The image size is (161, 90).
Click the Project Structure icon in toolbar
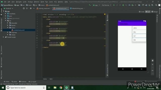pyautogui.click(x=139, y=5)
